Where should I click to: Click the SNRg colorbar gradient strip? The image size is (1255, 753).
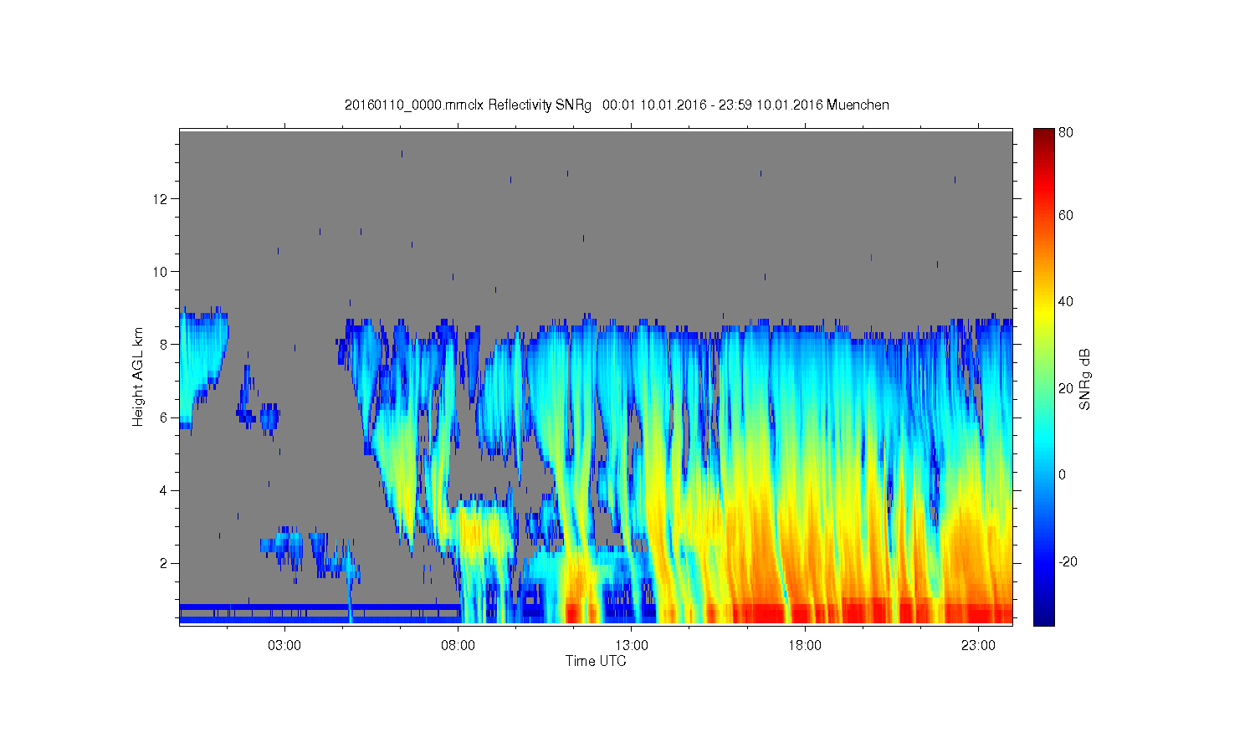[x=1043, y=376]
